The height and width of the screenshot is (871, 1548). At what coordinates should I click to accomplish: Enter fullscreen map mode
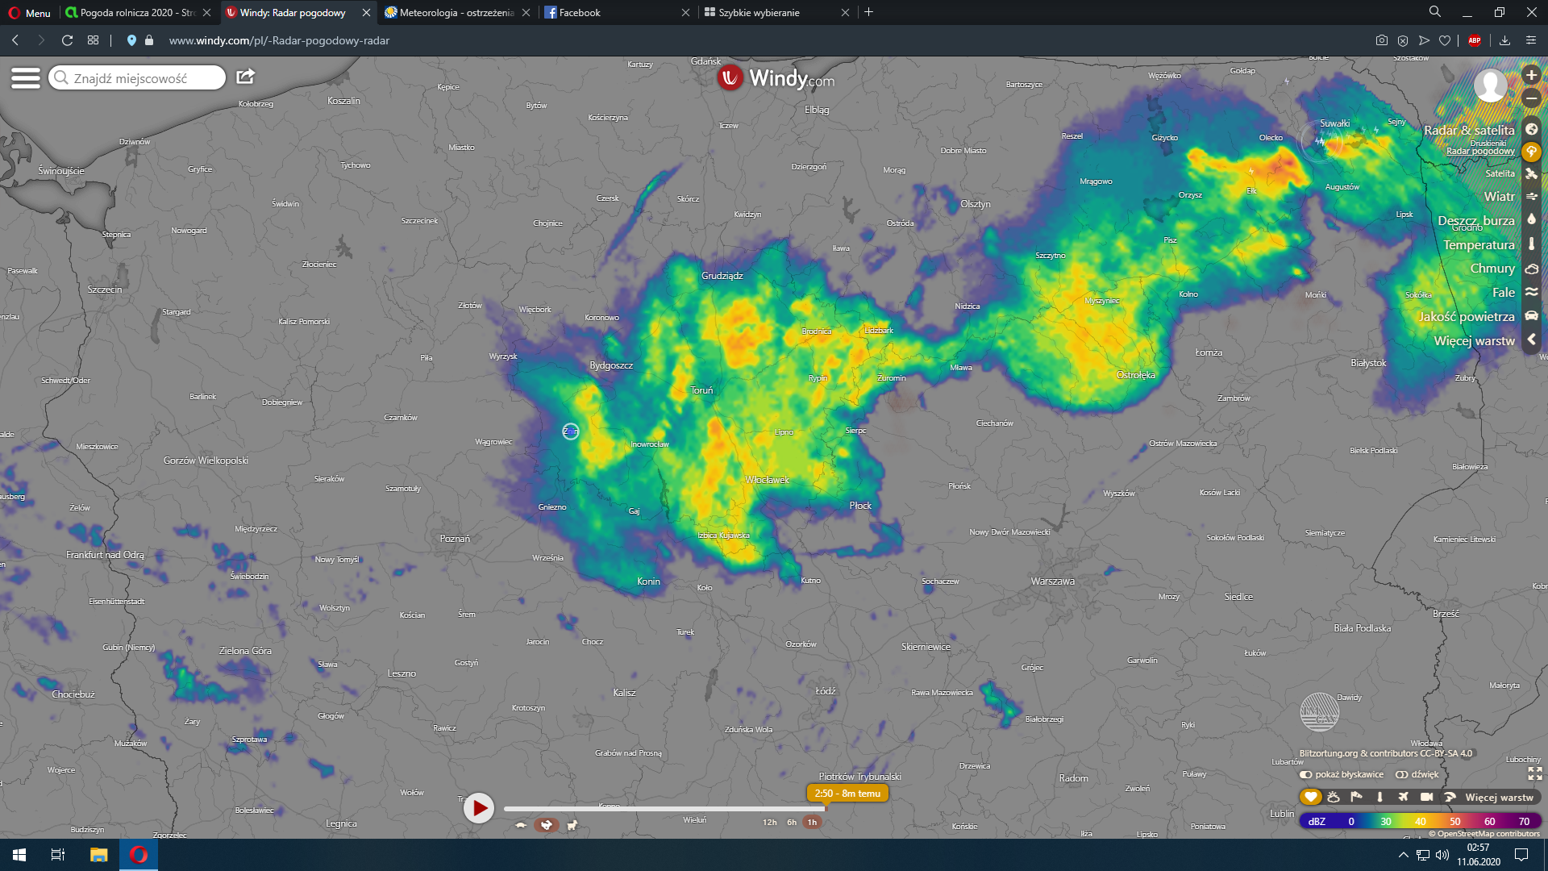point(1535,774)
